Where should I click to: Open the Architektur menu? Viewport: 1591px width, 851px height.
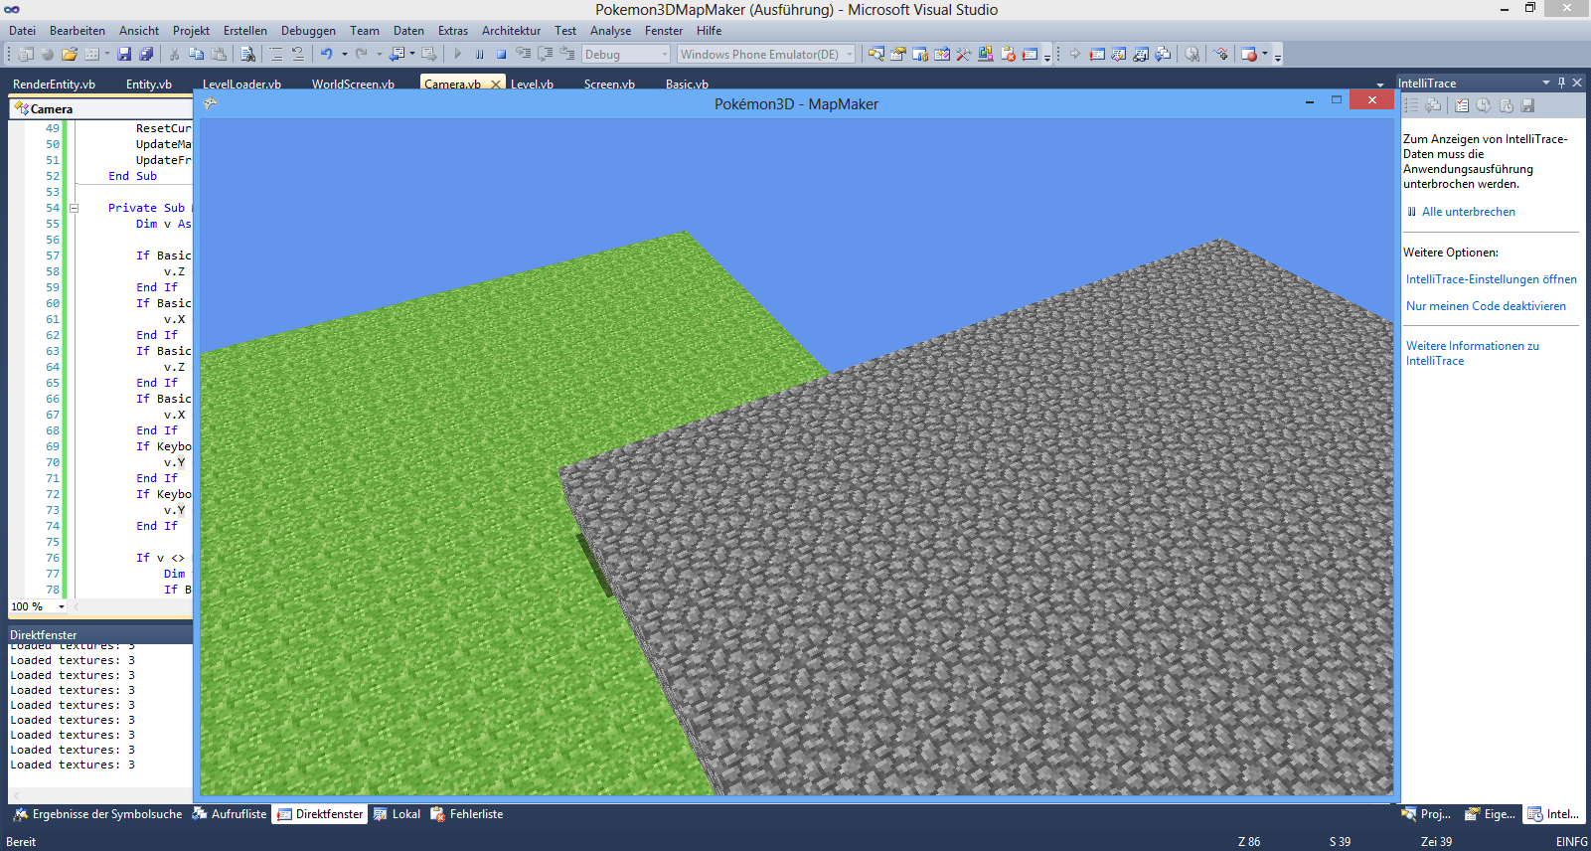tap(511, 31)
